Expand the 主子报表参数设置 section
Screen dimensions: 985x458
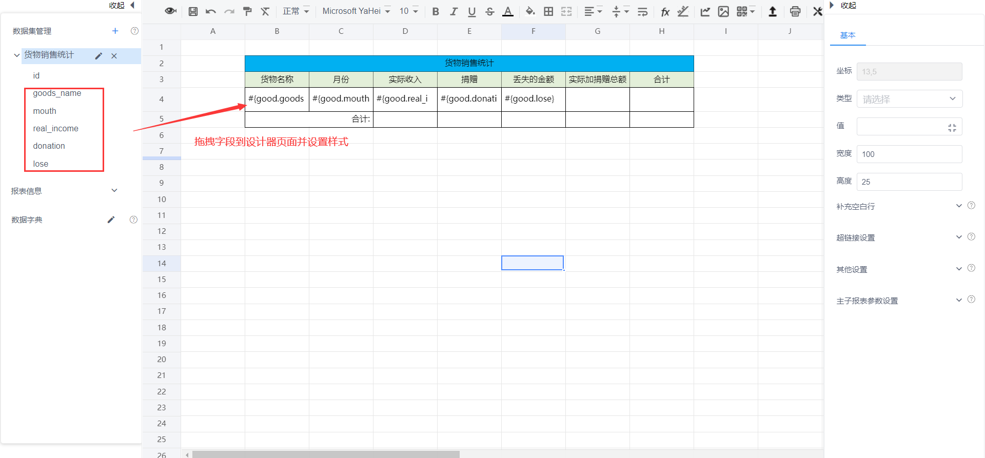[959, 300]
